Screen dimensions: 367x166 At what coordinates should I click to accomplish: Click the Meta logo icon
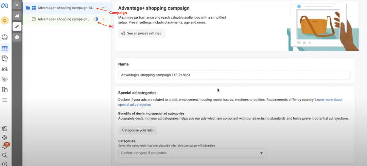[5, 6]
